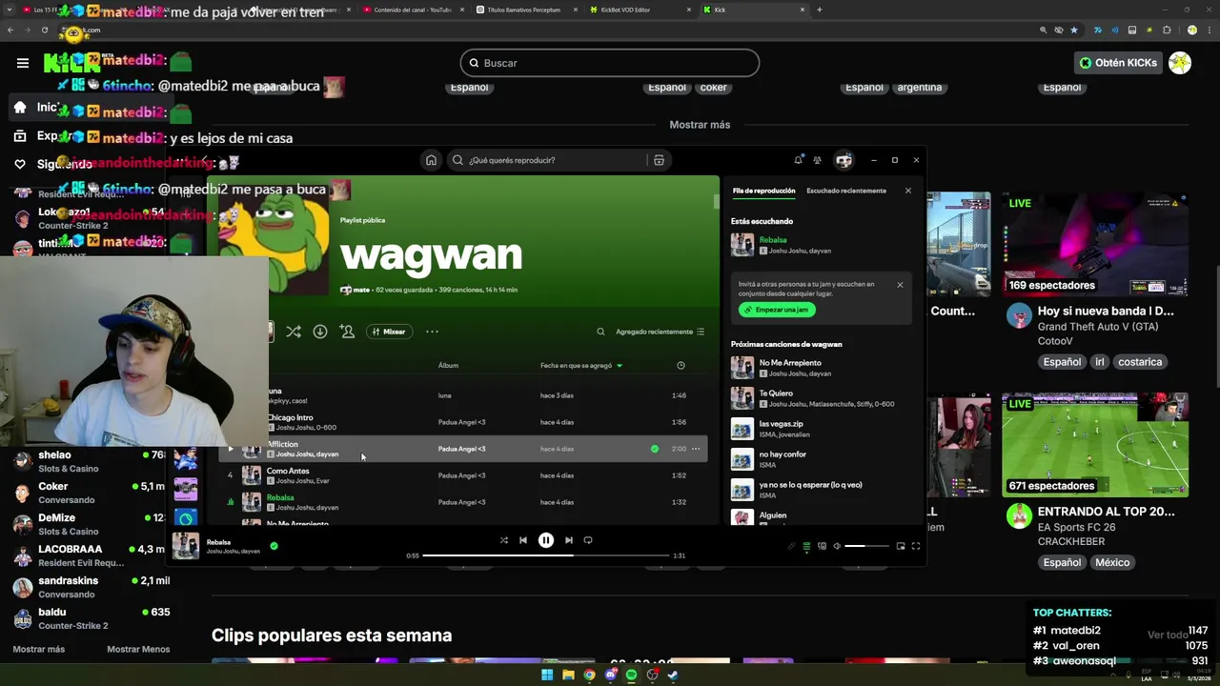
Task: Open Spotify mini player
Action: click(901, 546)
